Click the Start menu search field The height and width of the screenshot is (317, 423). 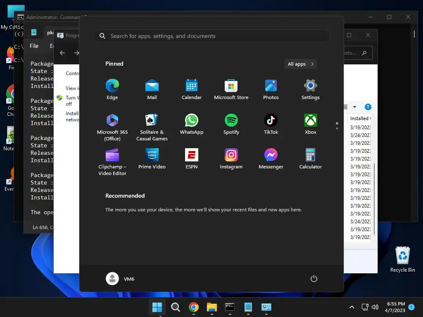(x=211, y=36)
